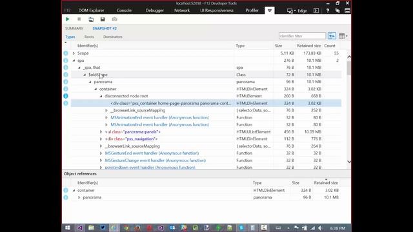The height and width of the screenshot is (232, 413).
Task: Open Outlook from the taskbar
Action: click(x=172, y=227)
